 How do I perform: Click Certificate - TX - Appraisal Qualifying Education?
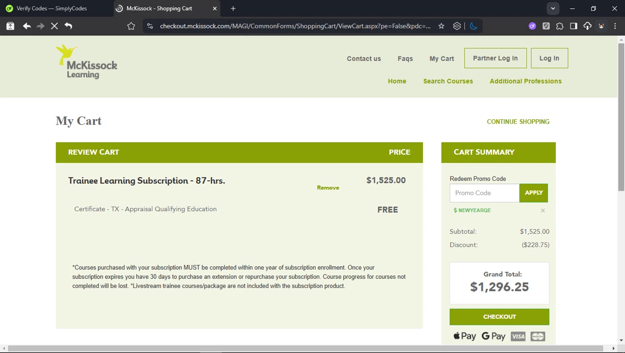click(145, 209)
